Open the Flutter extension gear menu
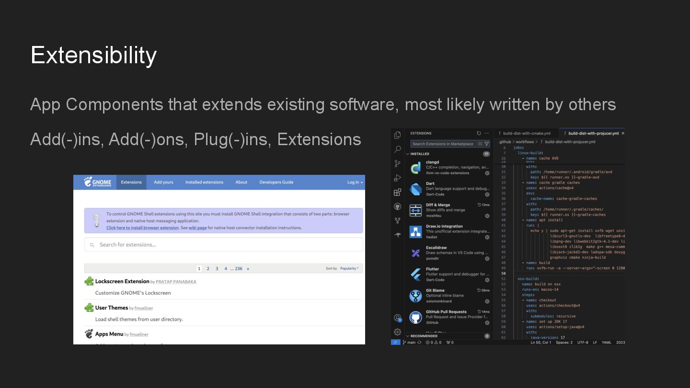 click(x=487, y=280)
